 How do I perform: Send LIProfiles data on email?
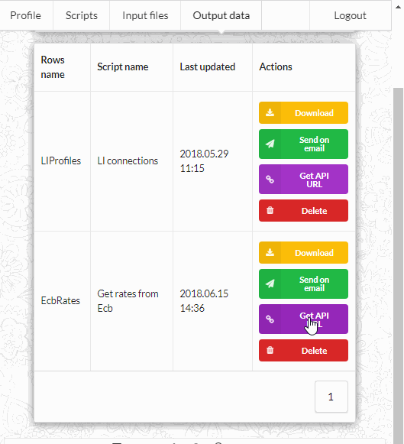coord(303,144)
